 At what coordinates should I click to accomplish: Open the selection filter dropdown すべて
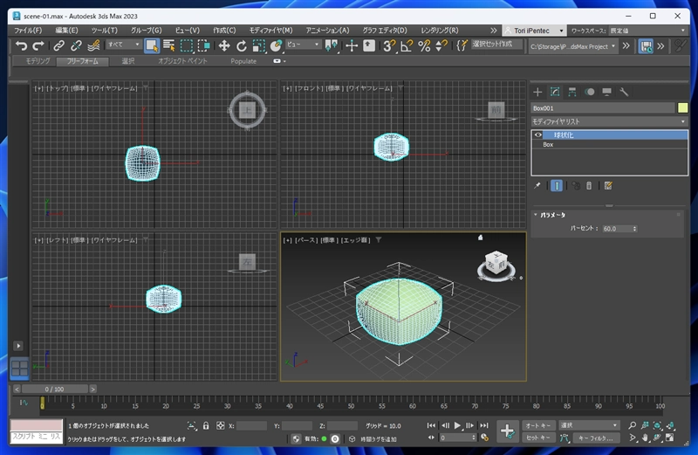point(124,45)
